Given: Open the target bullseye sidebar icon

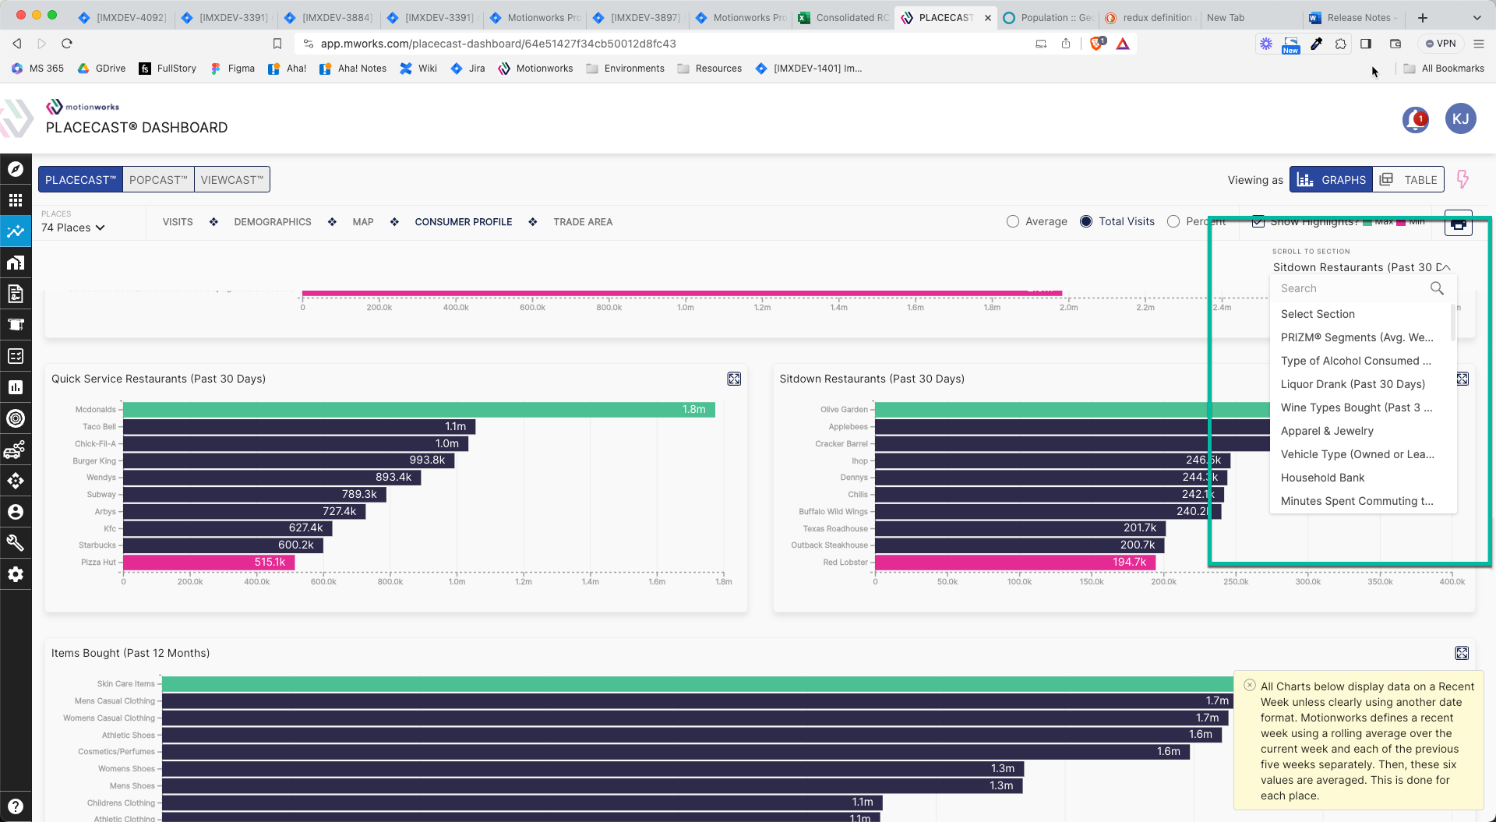Looking at the screenshot, I should pyautogui.click(x=16, y=418).
